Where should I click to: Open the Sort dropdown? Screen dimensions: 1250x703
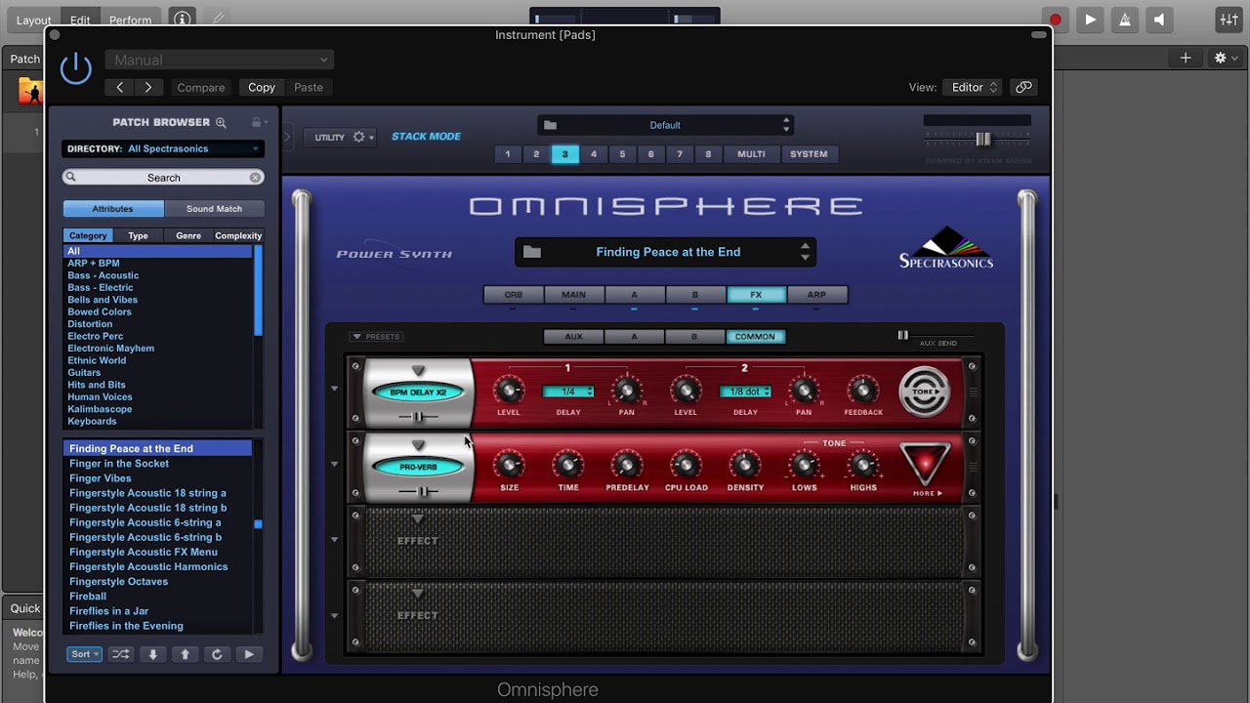(x=84, y=654)
